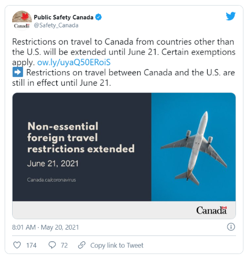The image size is (246, 256).
Task: Click the chain link icon
Action: coord(81,245)
